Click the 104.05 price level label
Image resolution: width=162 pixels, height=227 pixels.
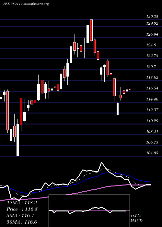[152, 153]
